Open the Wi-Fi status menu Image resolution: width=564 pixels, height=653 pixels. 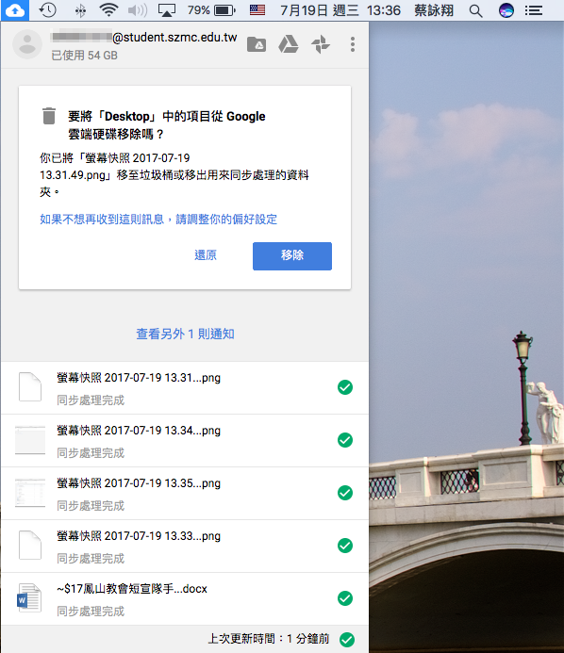[x=108, y=10]
